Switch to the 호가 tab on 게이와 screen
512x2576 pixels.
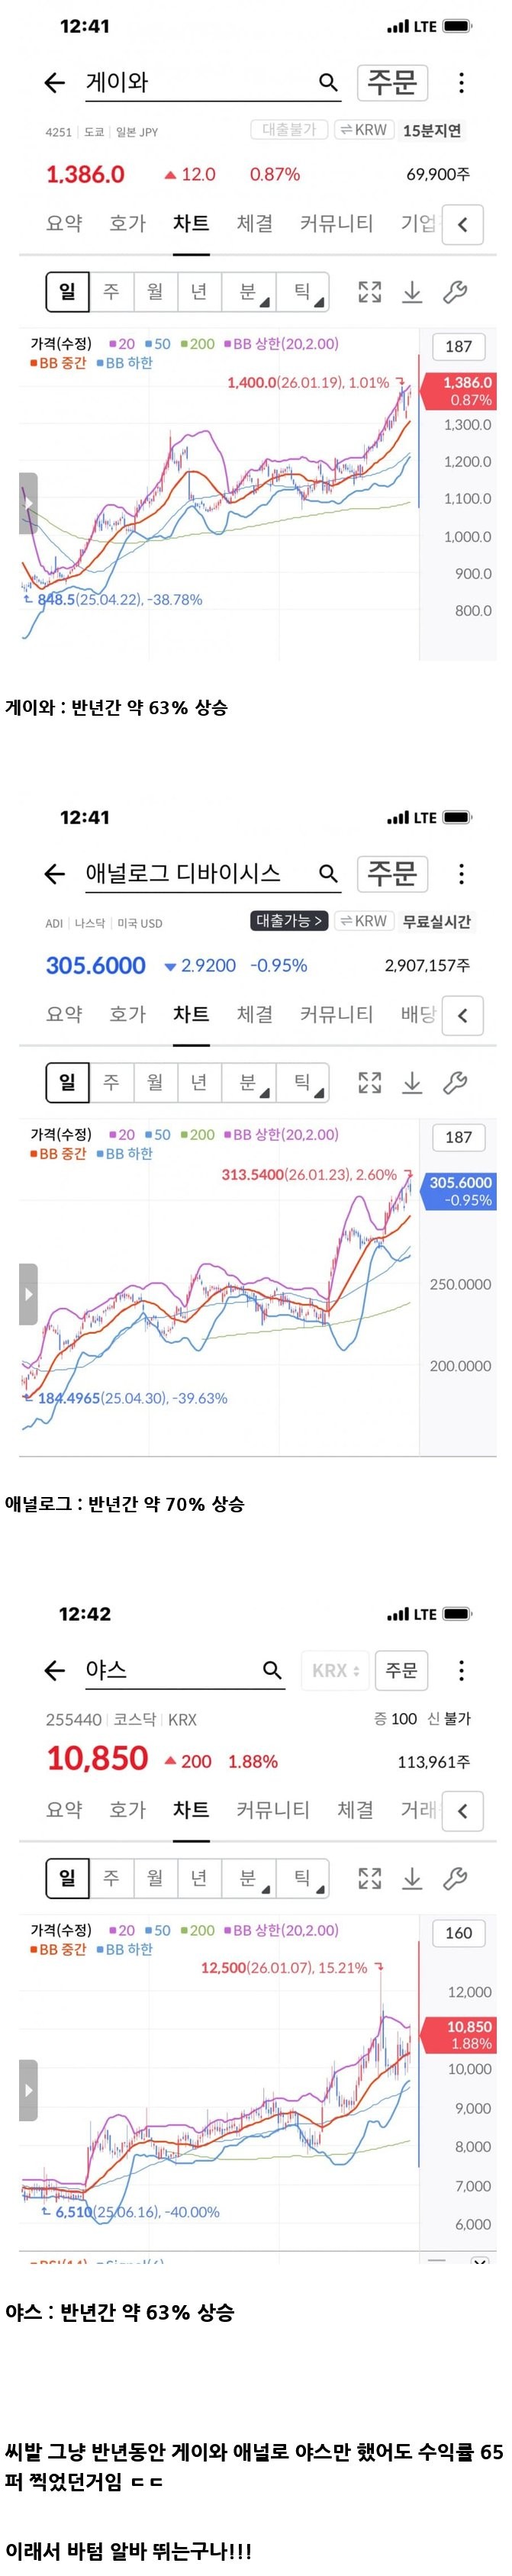pos(127,223)
